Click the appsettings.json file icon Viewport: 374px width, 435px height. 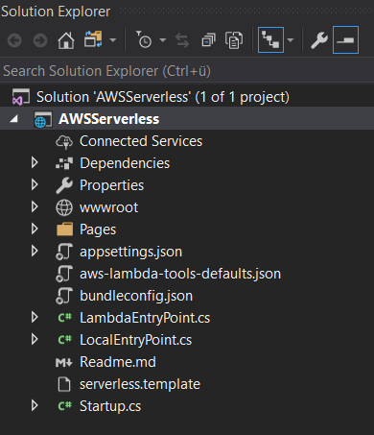coord(64,252)
